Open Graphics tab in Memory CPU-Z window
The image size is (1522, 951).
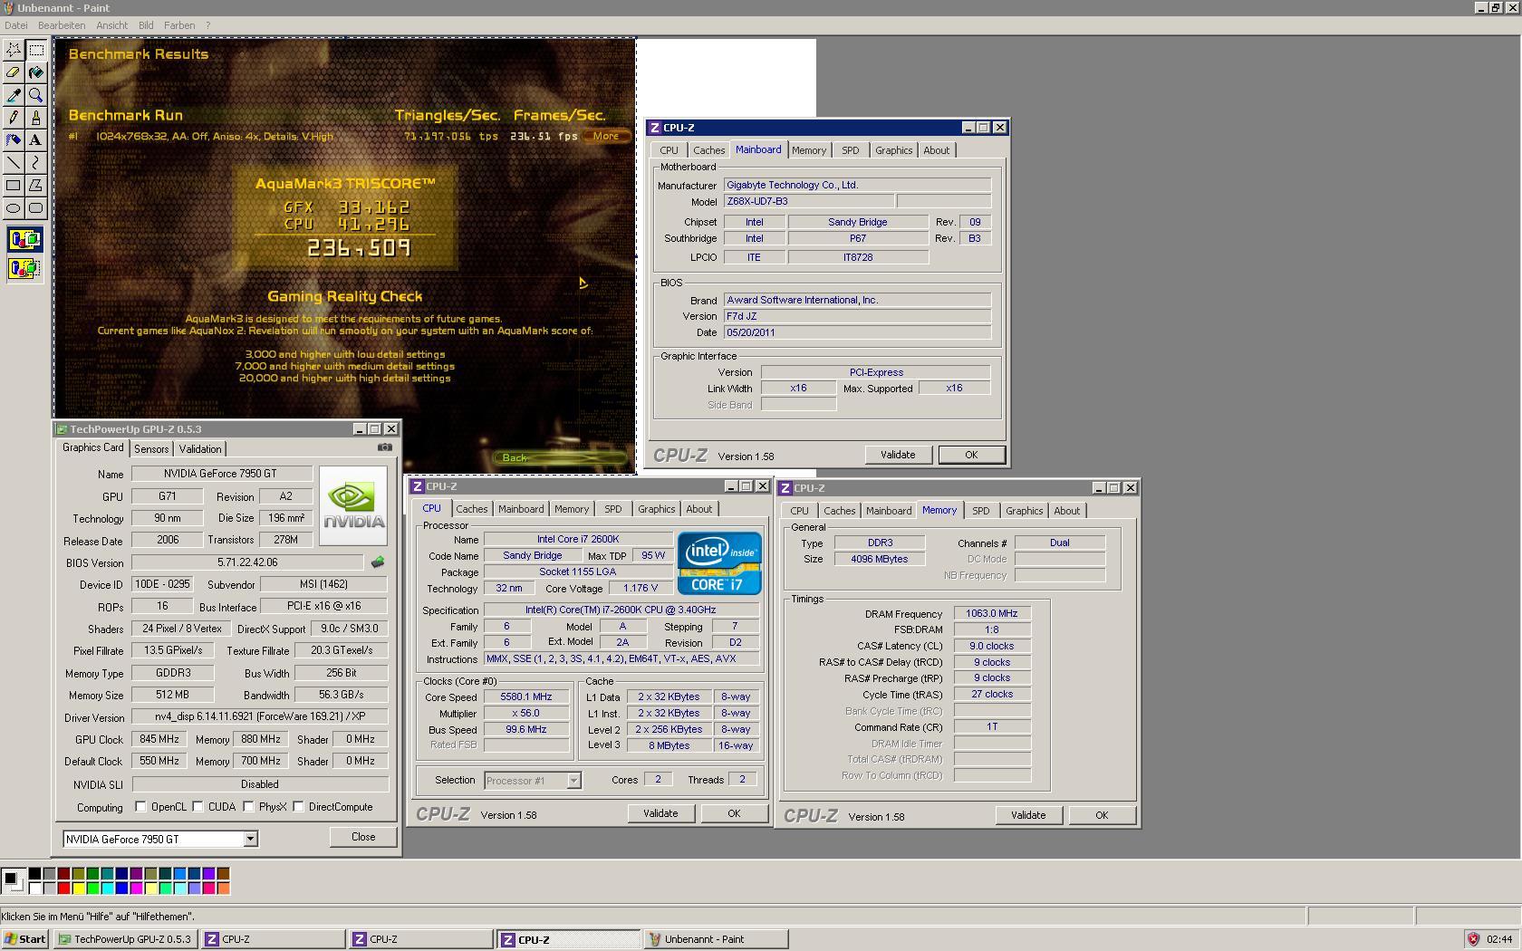pyautogui.click(x=1025, y=511)
